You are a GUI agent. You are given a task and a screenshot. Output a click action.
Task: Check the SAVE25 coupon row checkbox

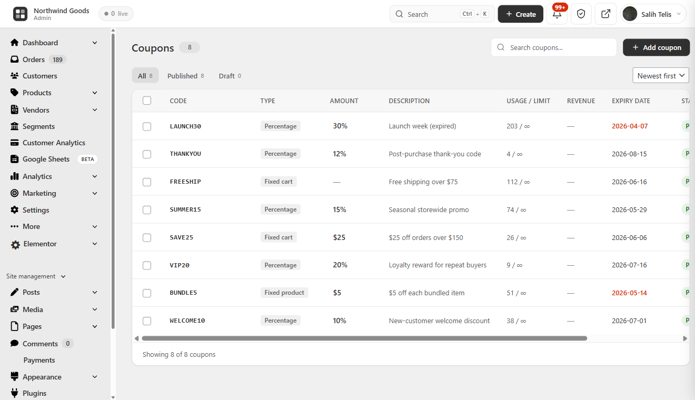coord(147,238)
